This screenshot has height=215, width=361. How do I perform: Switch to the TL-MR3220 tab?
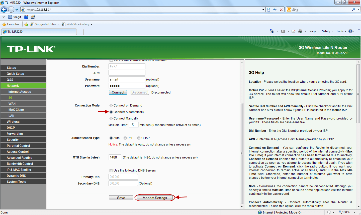(39, 32)
